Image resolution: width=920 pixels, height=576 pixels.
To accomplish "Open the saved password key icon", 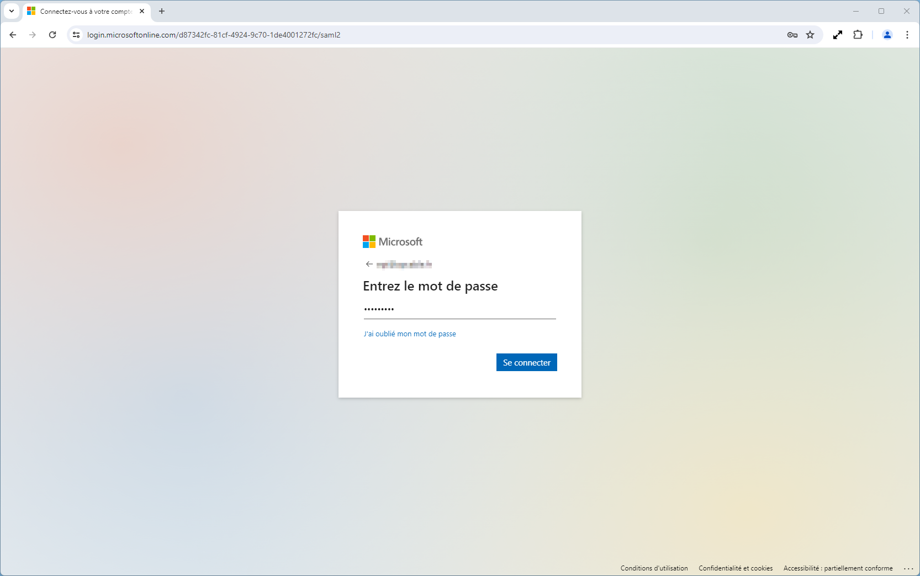I will [792, 35].
